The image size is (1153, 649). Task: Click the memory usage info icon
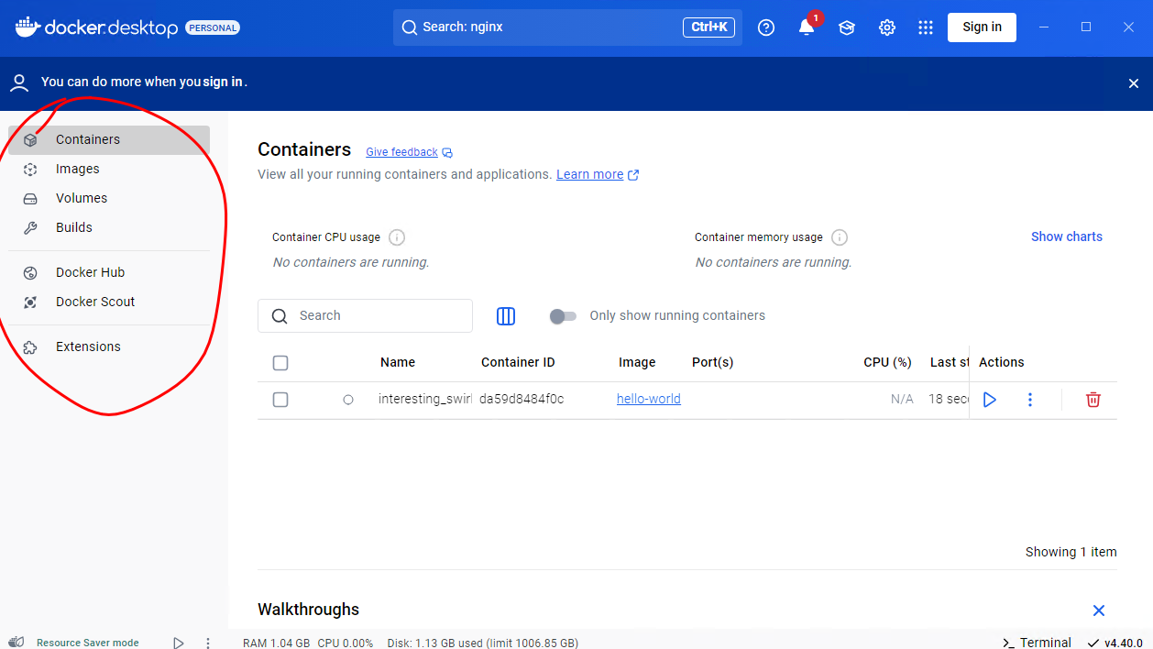[840, 237]
